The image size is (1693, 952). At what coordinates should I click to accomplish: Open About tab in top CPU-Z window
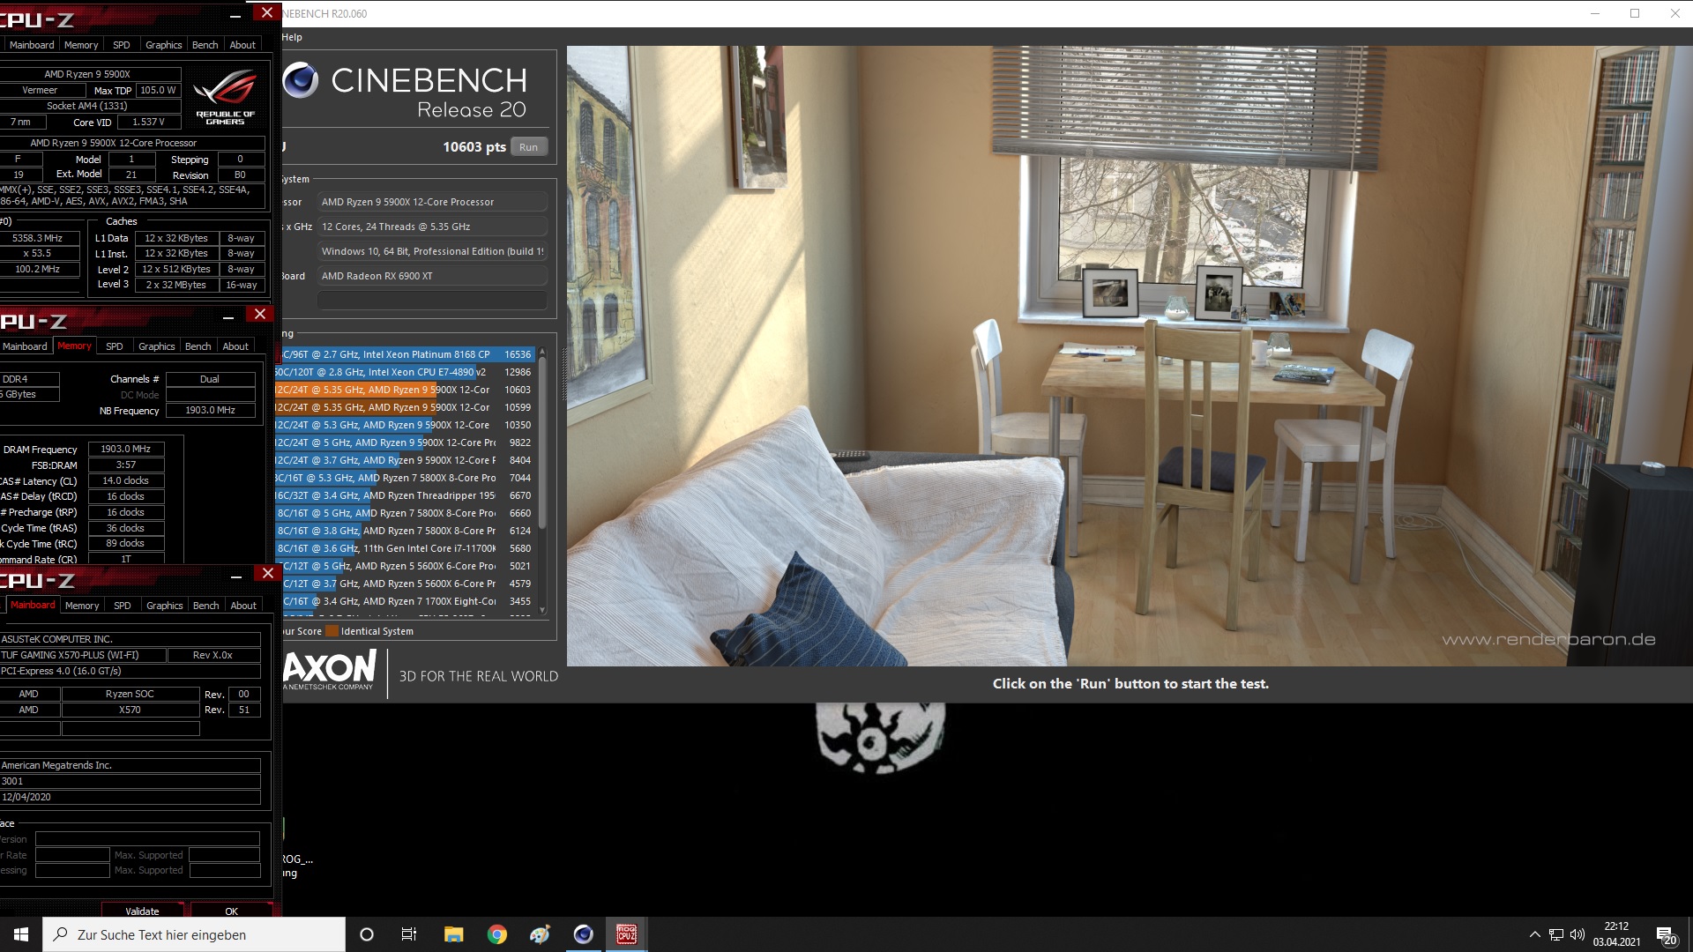tap(242, 45)
